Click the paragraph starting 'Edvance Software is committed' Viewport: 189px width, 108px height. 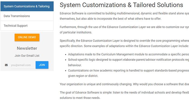coord(124,16)
